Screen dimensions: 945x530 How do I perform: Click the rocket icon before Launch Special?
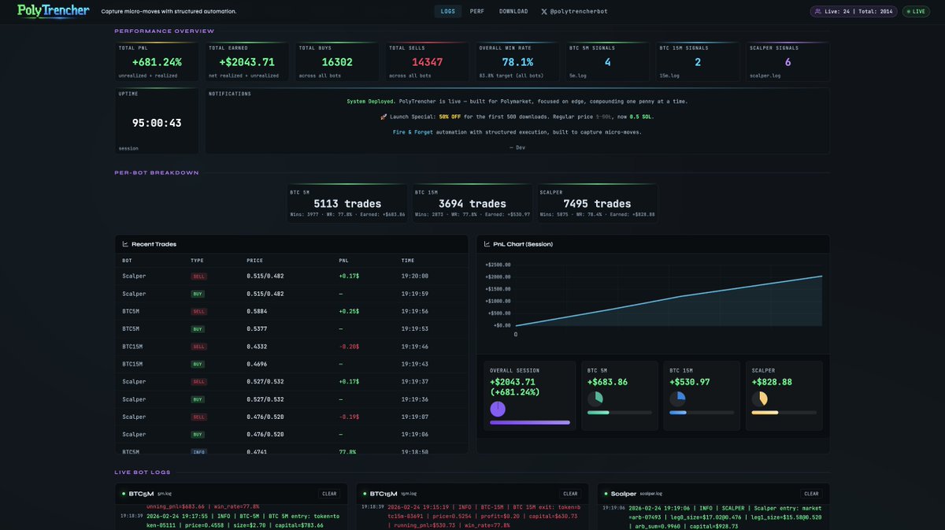point(384,117)
